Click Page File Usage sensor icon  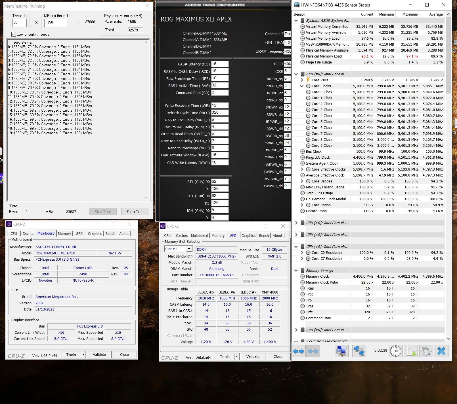(x=303, y=62)
